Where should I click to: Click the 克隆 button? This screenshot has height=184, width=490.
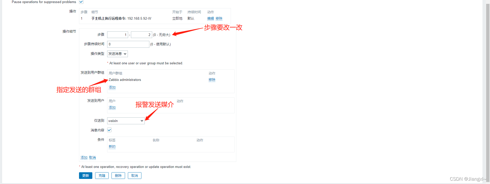(102, 176)
